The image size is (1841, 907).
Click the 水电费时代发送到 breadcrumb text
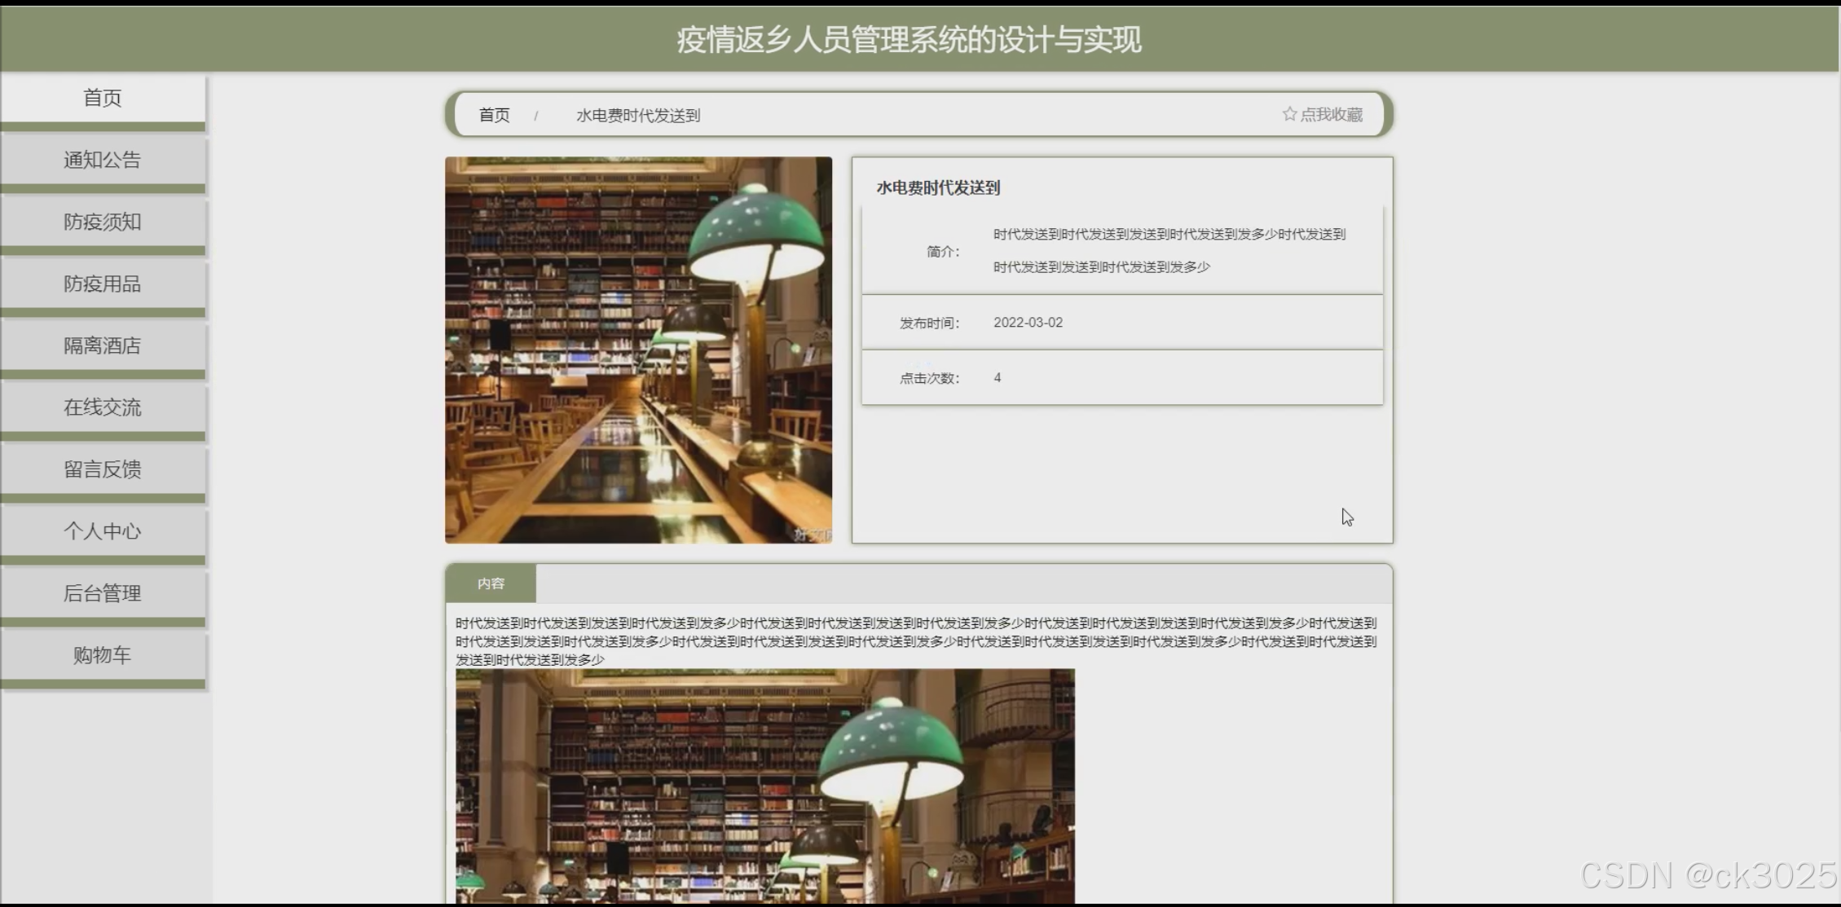coord(638,116)
